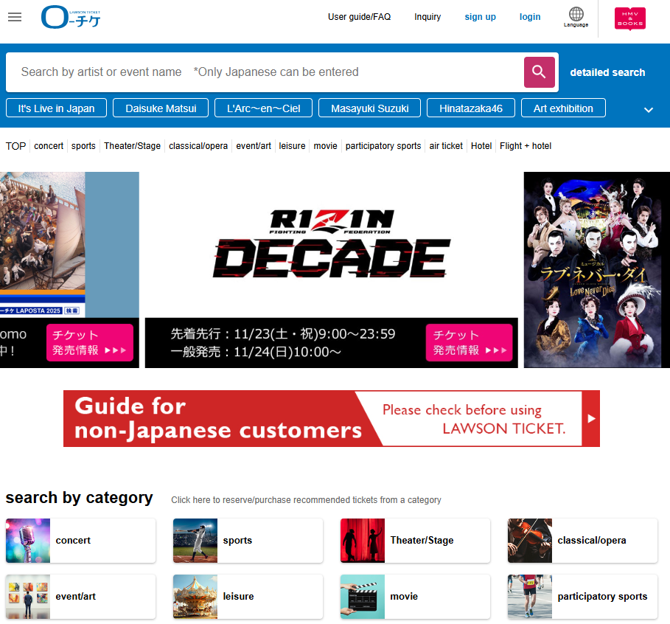Open leisure in the navigation bar
This screenshot has height=624, width=670.
click(x=293, y=146)
